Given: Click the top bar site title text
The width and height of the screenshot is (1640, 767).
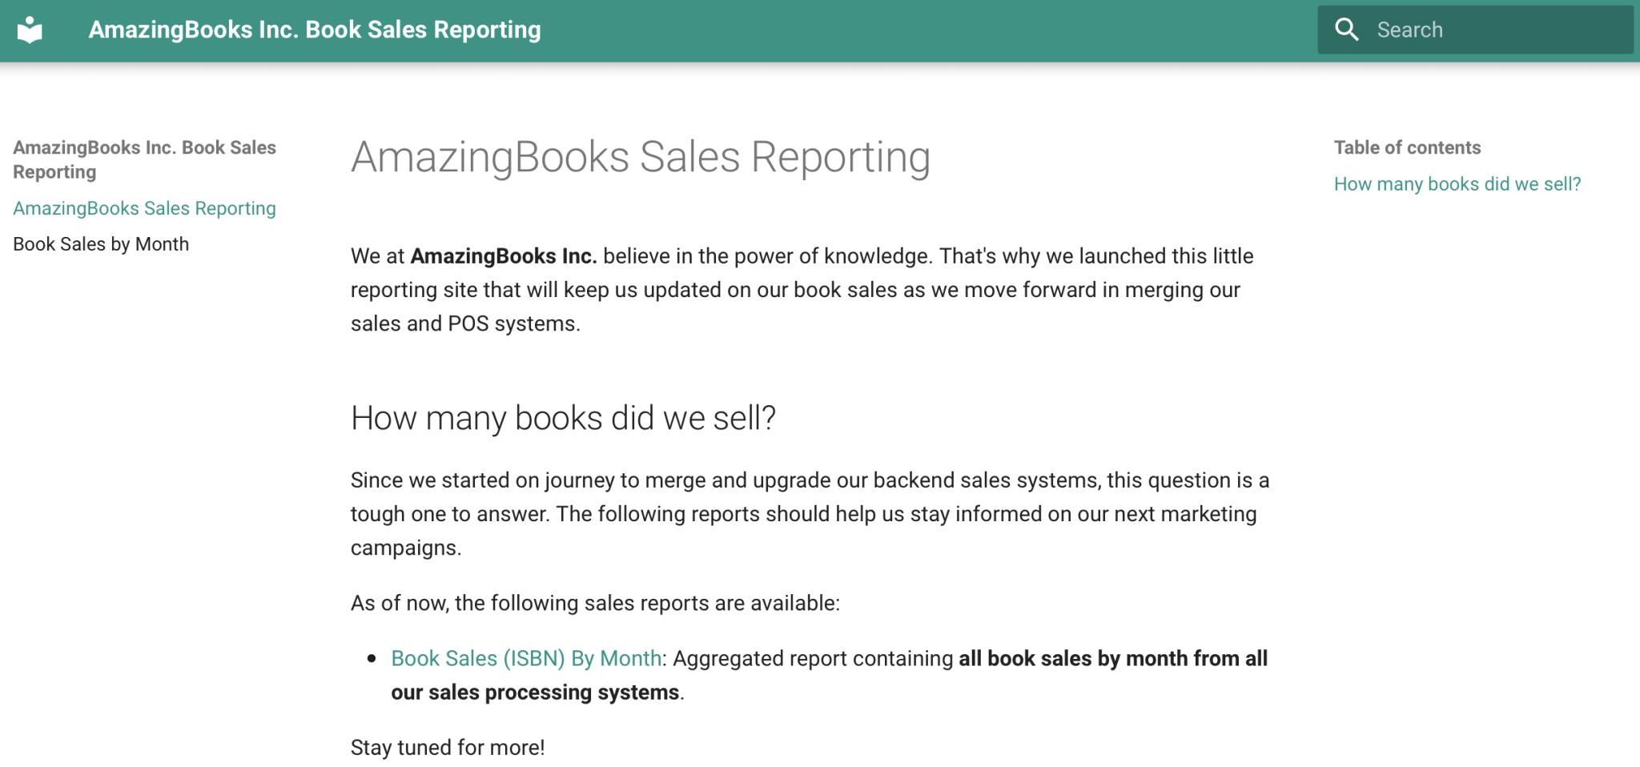Looking at the screenshot, I should pos(315,30).
